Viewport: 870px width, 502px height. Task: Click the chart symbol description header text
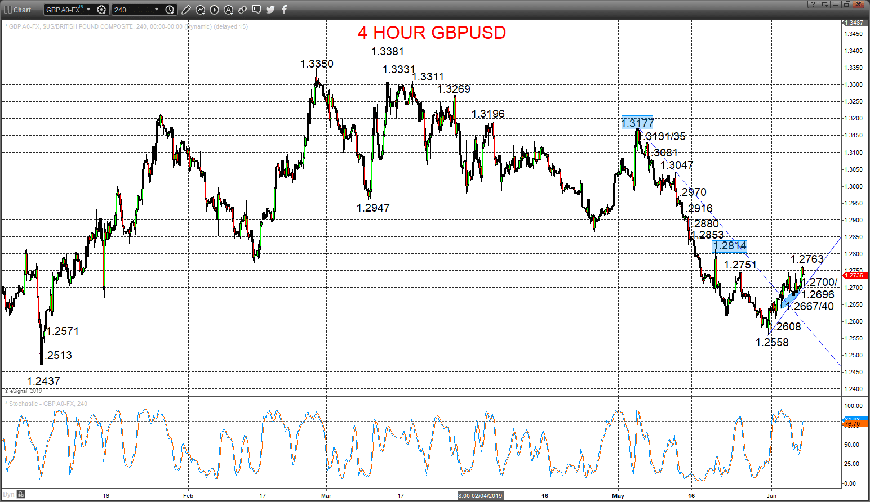click(x=126, y=26)
